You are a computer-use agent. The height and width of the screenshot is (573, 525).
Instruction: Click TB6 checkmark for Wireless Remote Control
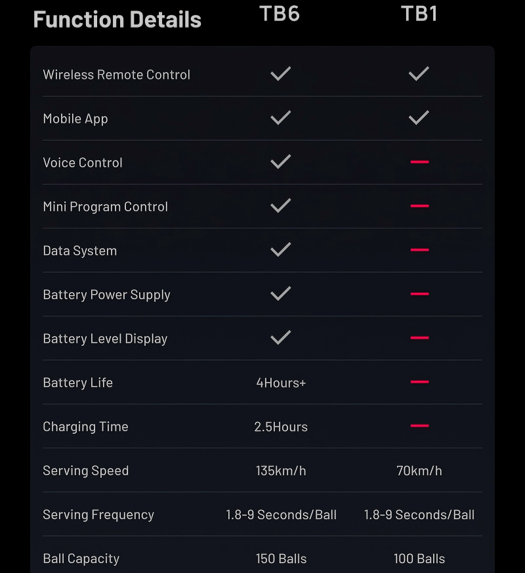(281, 74)
